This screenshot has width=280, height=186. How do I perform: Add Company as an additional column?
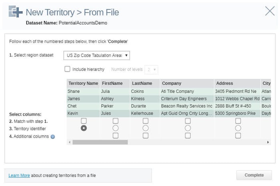188,136
